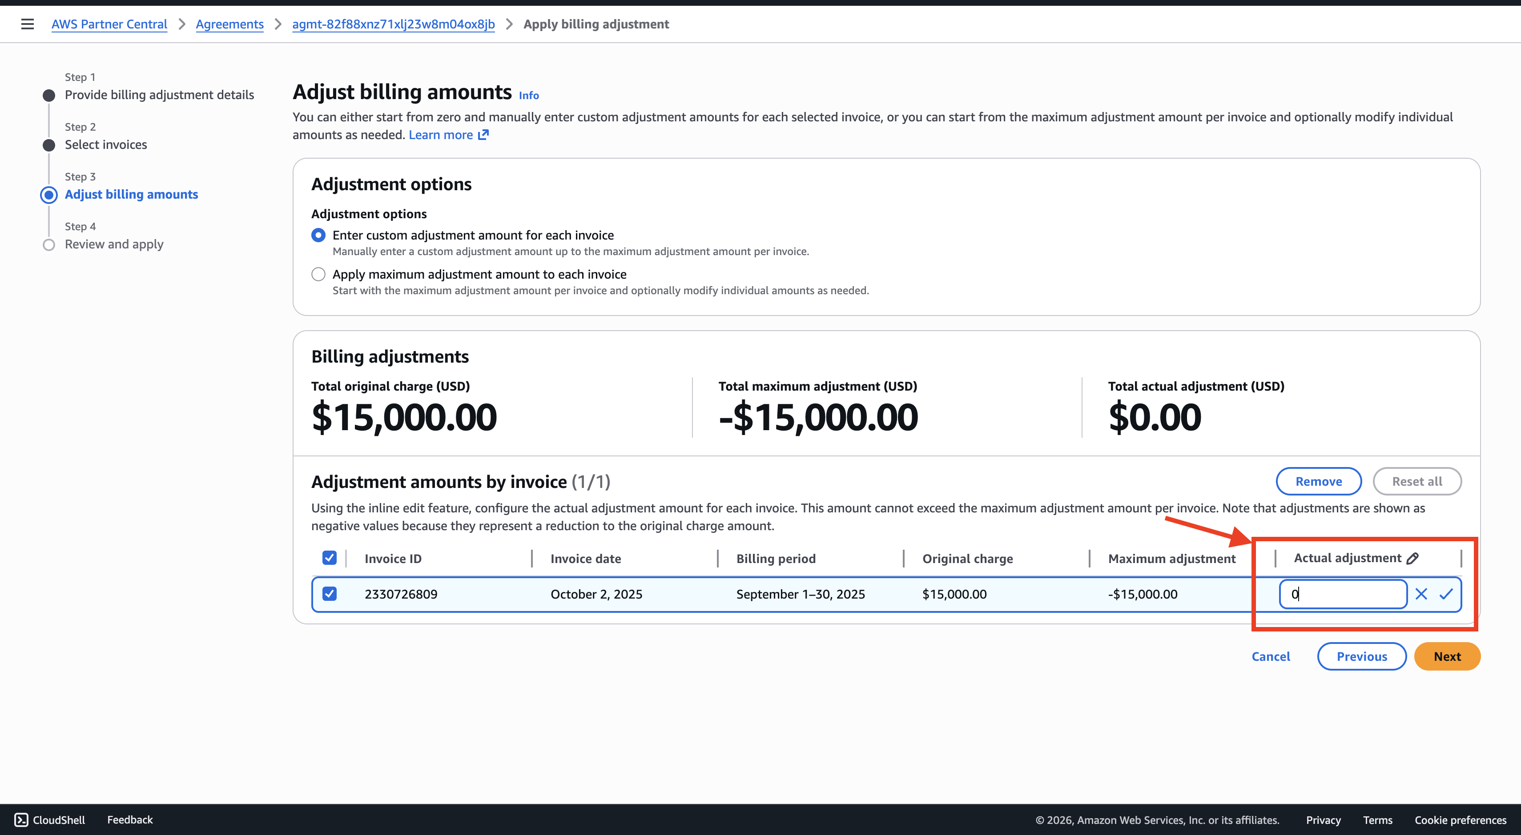Select Step 4 Review and apply
Viewport: 1521px width, 835px height.
coord(114,244)
